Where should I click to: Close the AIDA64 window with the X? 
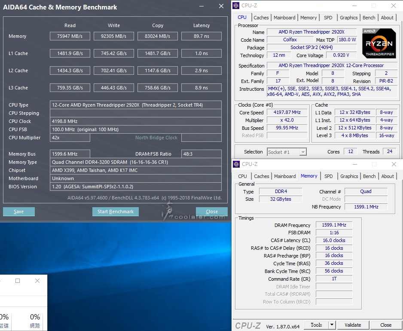[221, 6]
